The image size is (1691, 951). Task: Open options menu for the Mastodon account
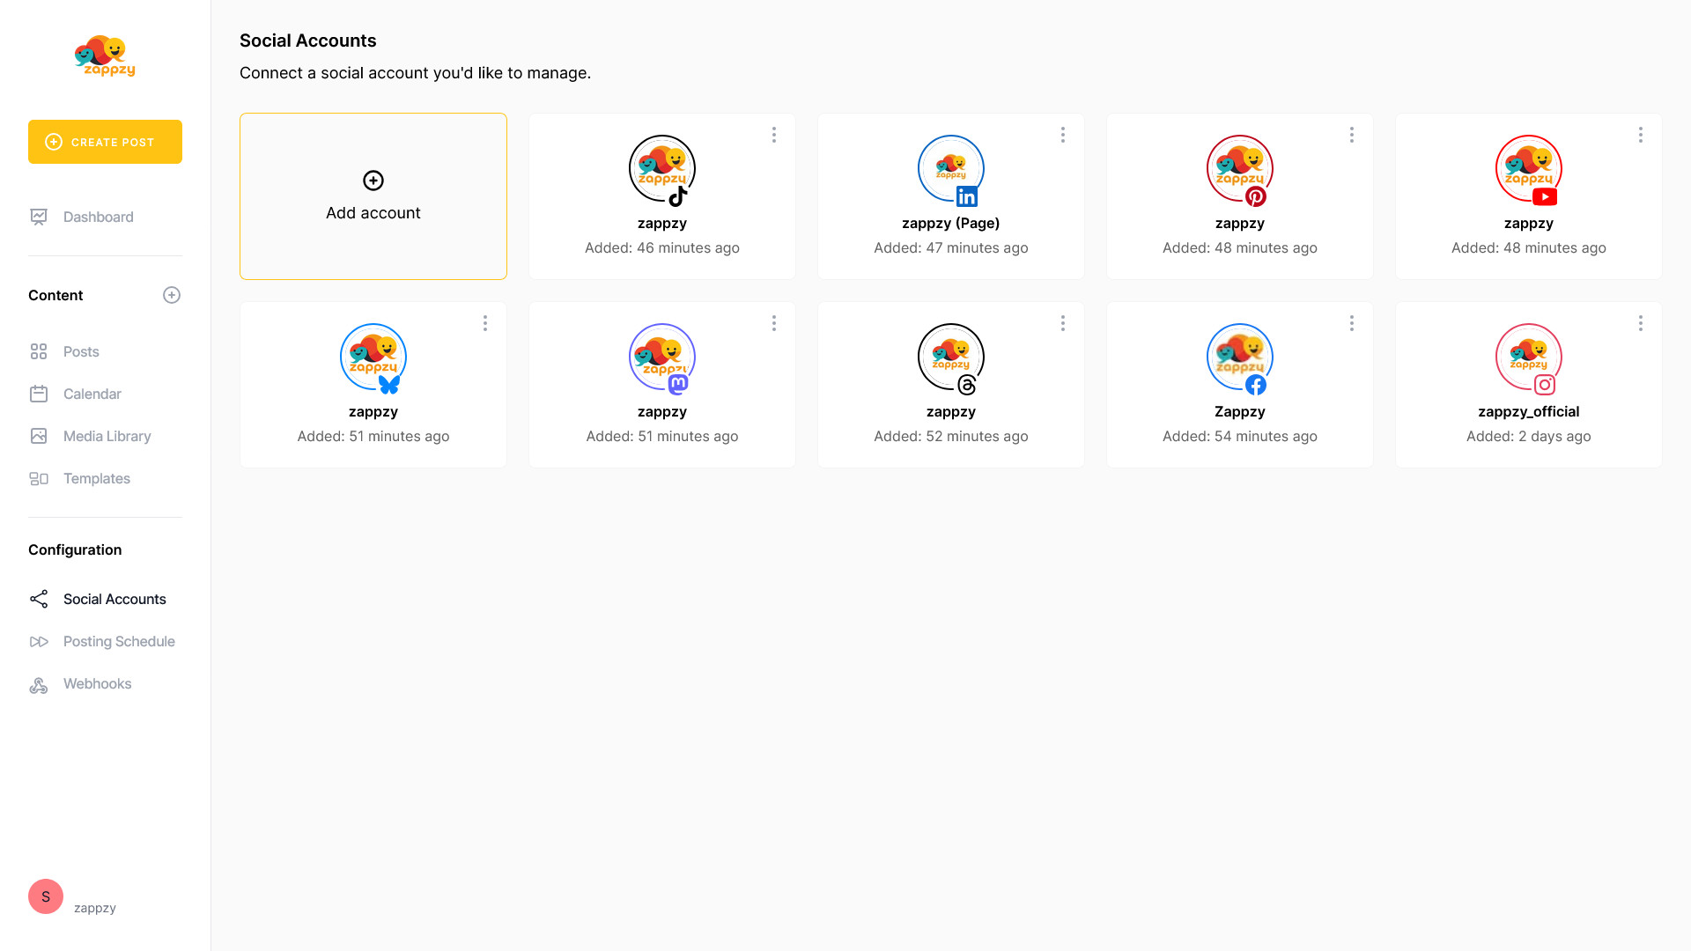tap(774, 323)
